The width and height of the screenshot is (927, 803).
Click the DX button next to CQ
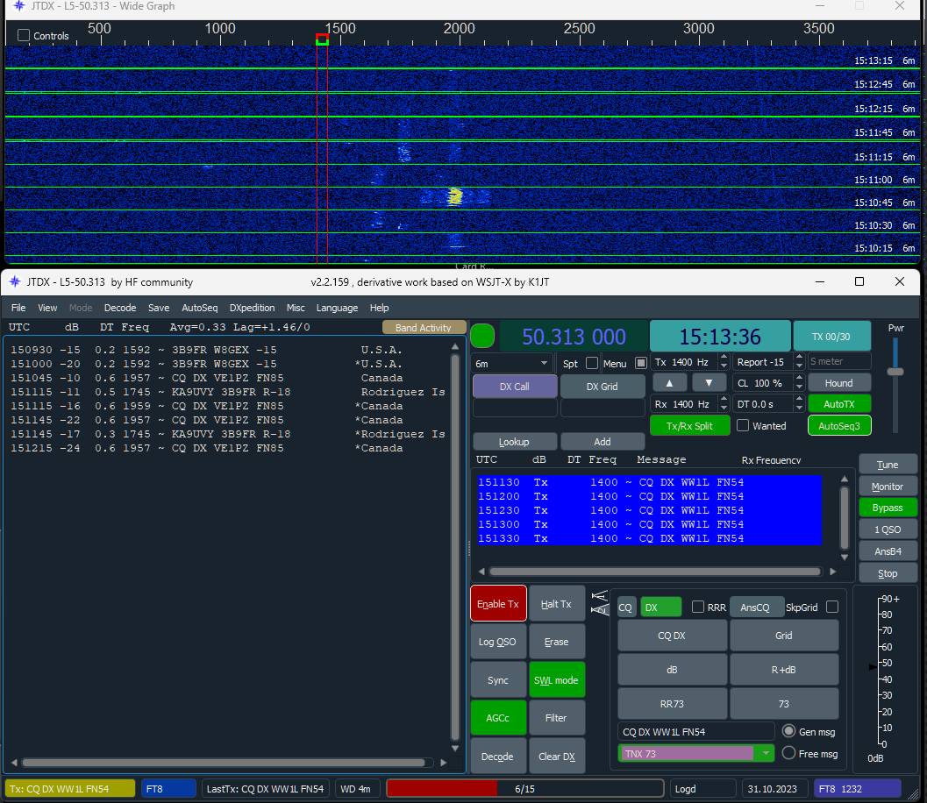pos(660,607)
